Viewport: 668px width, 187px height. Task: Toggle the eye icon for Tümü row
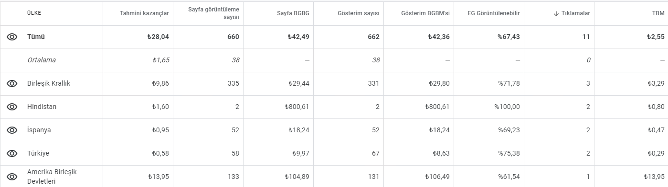[12, 37]
